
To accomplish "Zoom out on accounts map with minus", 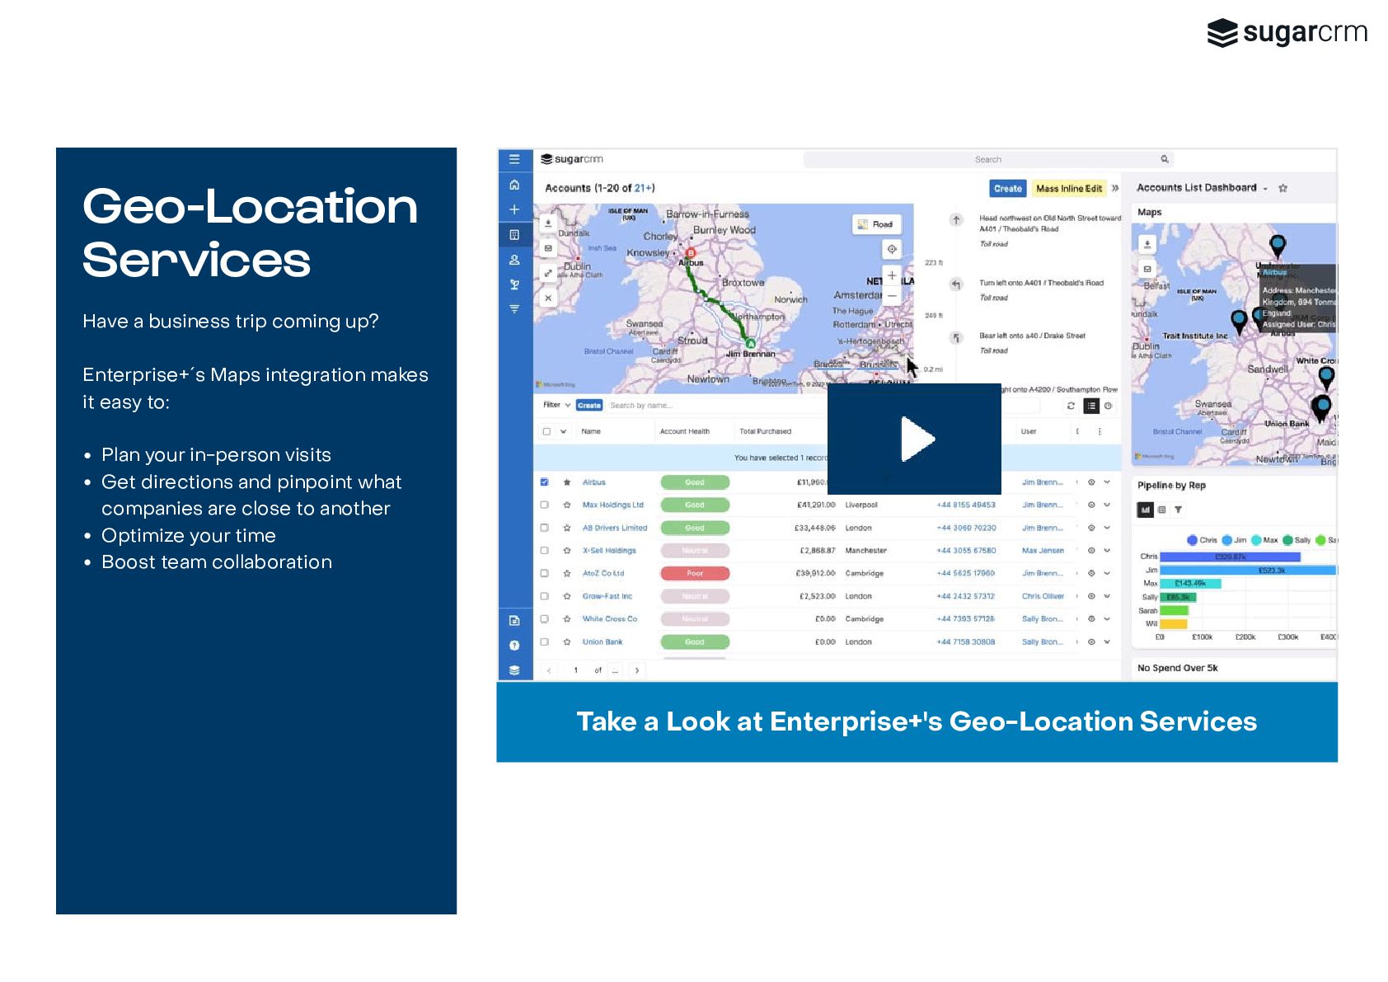I will tap(892, 295).
